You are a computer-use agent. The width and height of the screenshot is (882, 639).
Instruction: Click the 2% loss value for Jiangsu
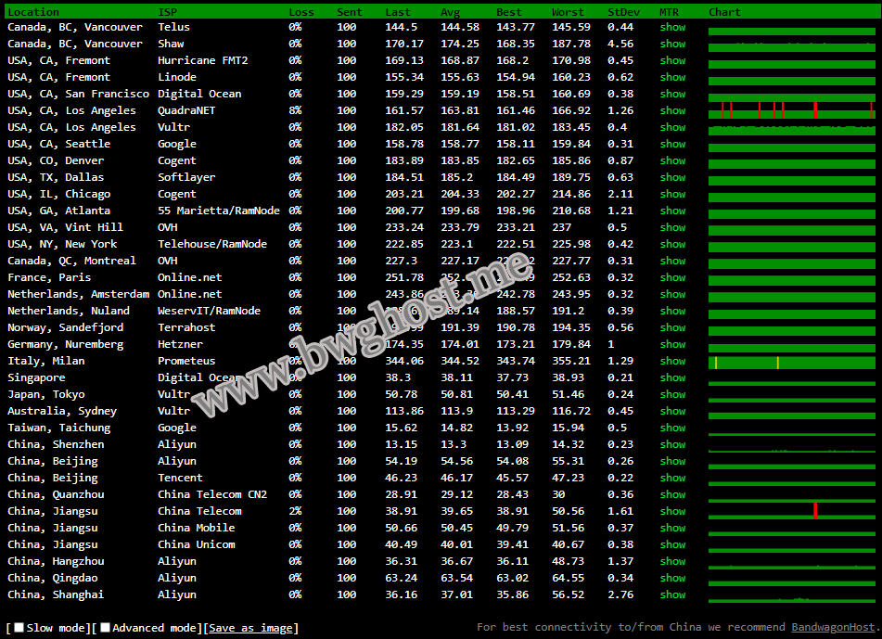[295, 511]
